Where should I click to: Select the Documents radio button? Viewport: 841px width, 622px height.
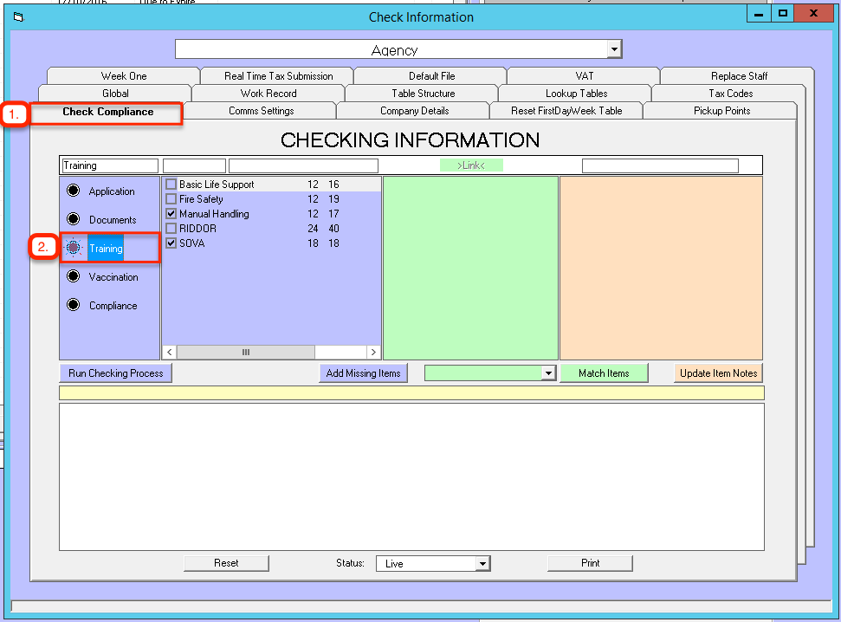pos(74,220)
